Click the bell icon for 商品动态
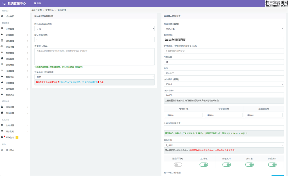This screenshot has width=288, height=176. click(x=2, y=95)
